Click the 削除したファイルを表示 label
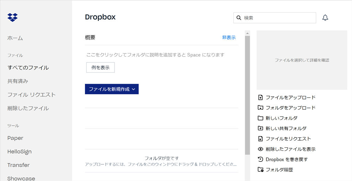 click(x=290, y=149)
